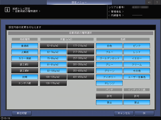Toggle the 封筒 paper type
This screenshot has height=120, width=161.
[25, 77]
